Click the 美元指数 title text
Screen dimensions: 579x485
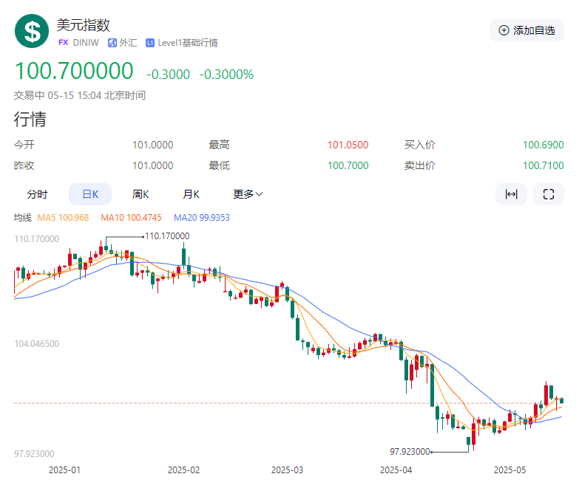tap(83, 25)
